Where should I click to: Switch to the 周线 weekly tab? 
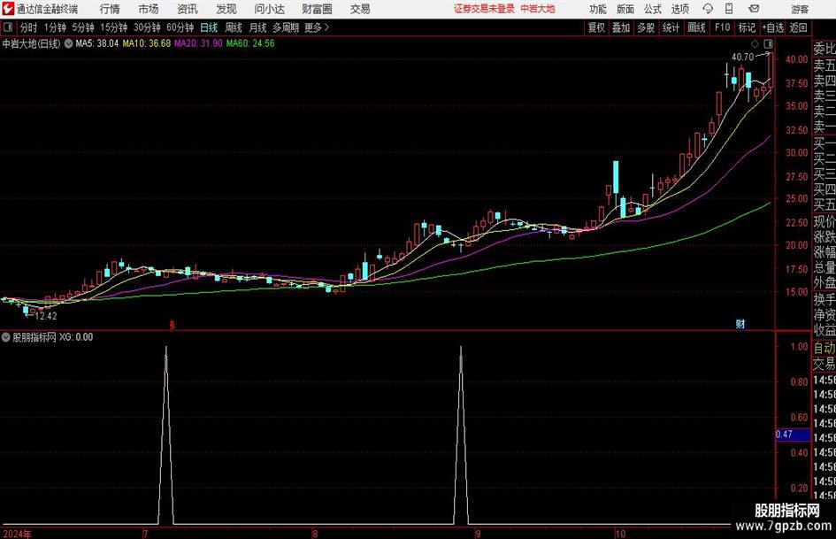coord(233,27)
